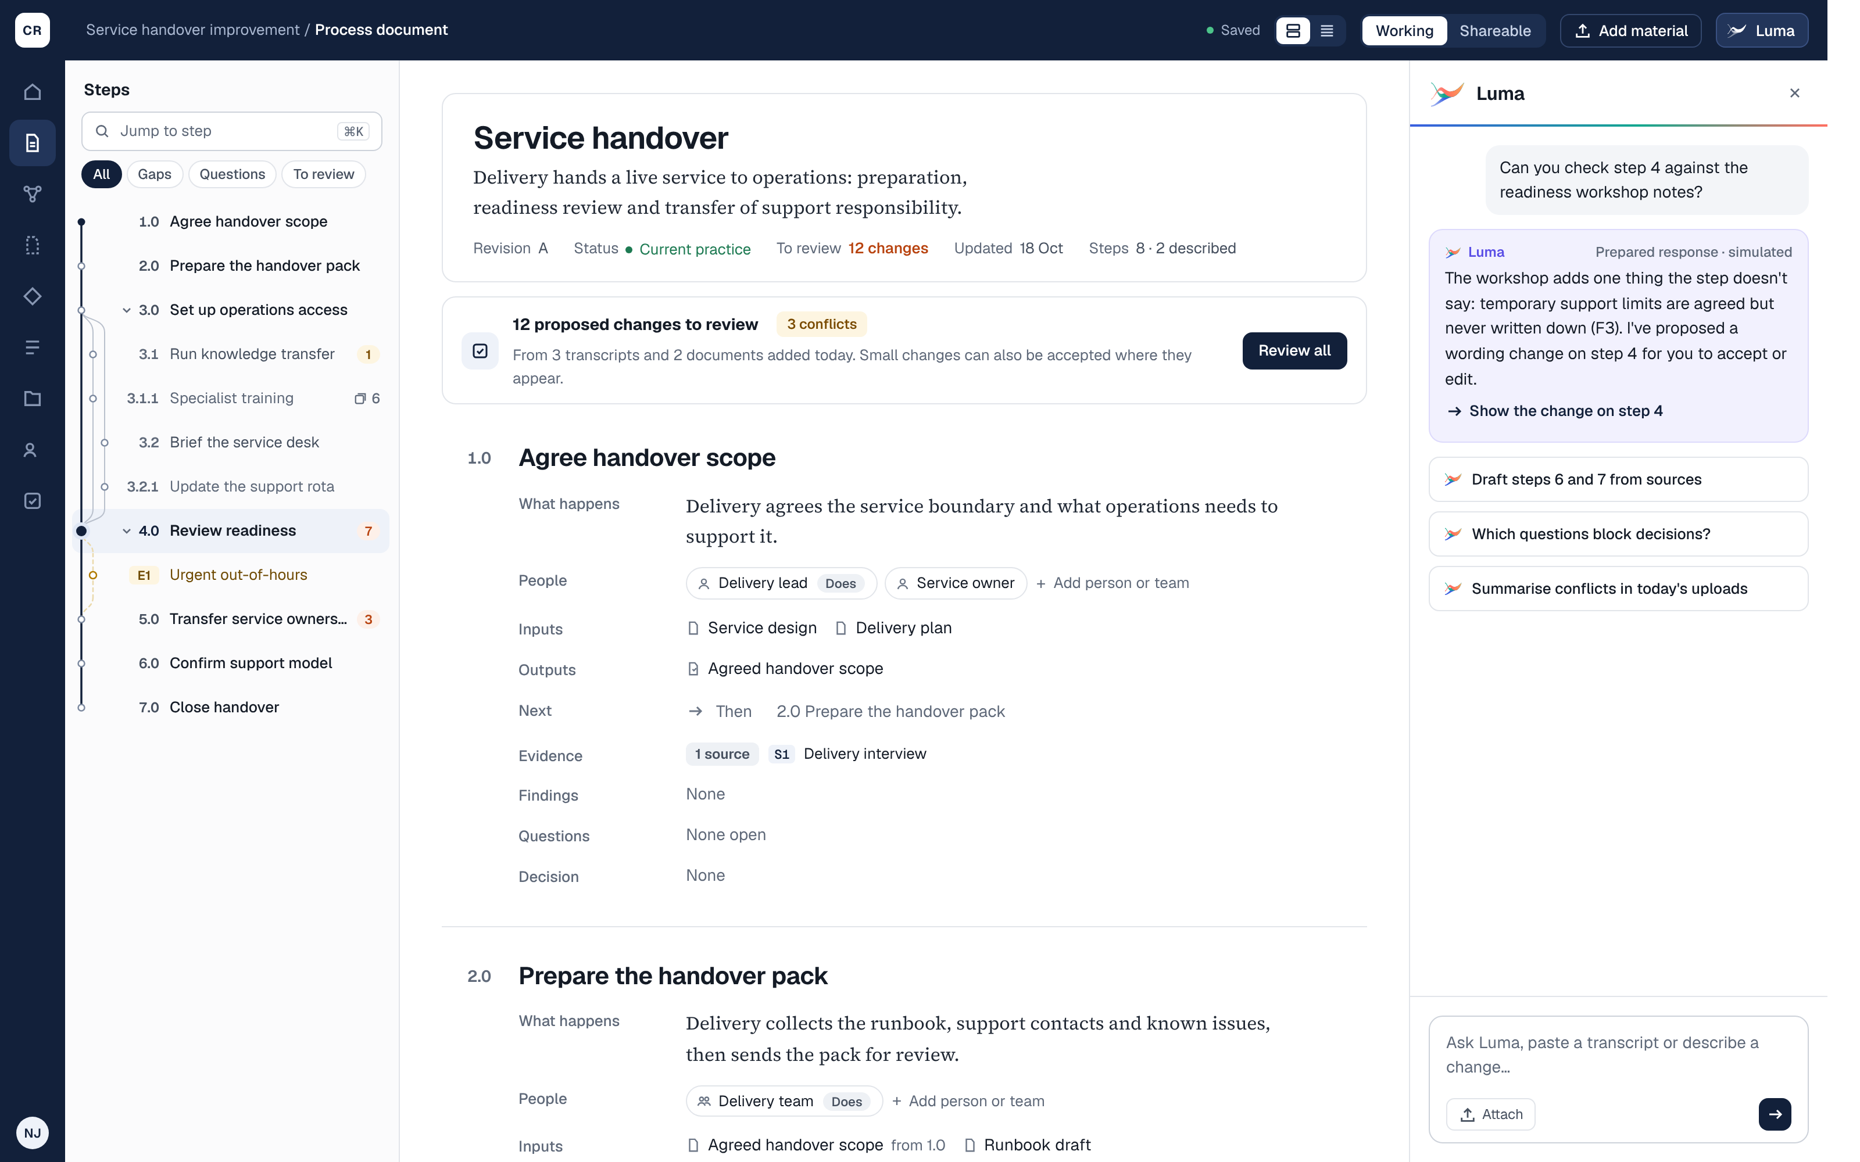Choose Which questions block decisions suggestion
1860x1162 pixels.
click(1618, 534)
